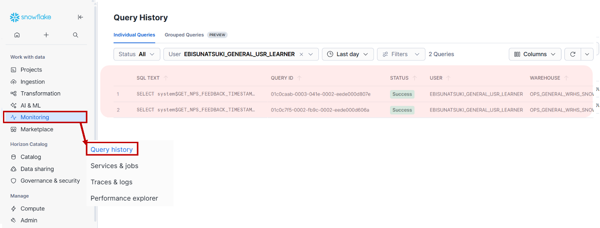Click the Admin wrench icon
The width and height of the screenshot is (600, 228).
click(13, 220)
